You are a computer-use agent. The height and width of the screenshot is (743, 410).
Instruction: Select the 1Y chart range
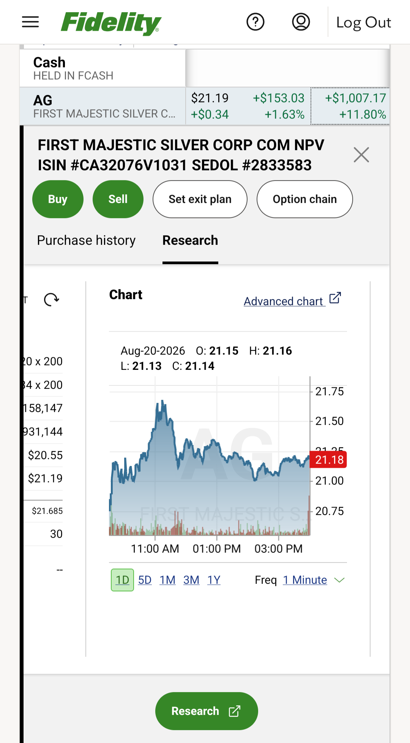point(214,580)
